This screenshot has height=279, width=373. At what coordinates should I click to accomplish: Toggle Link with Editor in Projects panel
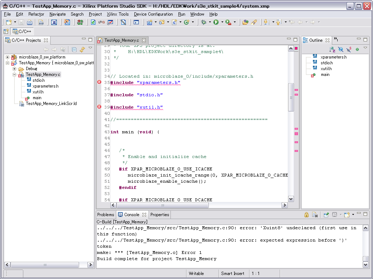[x=82, y=49]
